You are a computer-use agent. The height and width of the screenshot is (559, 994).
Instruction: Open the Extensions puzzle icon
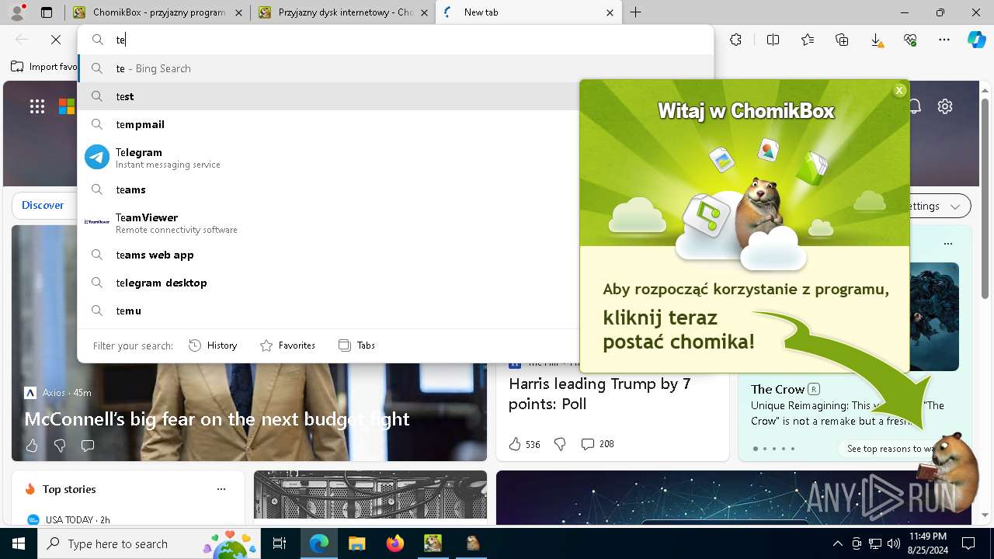(x=736, y=40)
